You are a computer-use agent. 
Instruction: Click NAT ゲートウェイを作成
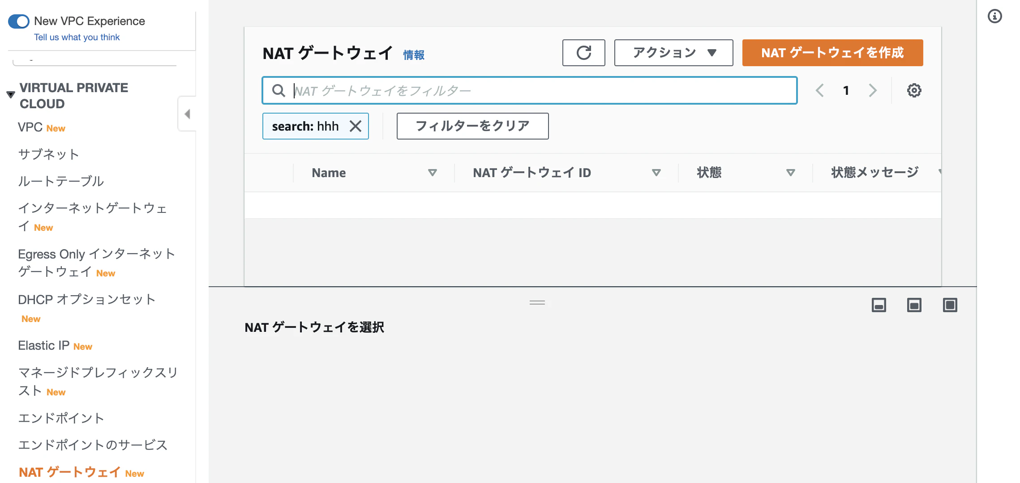coord(832,52)
